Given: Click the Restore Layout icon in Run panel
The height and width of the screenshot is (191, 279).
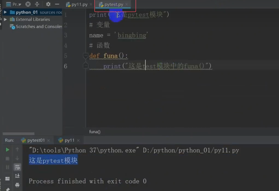Looking at the screenshot, I should (x=7, y=178).
